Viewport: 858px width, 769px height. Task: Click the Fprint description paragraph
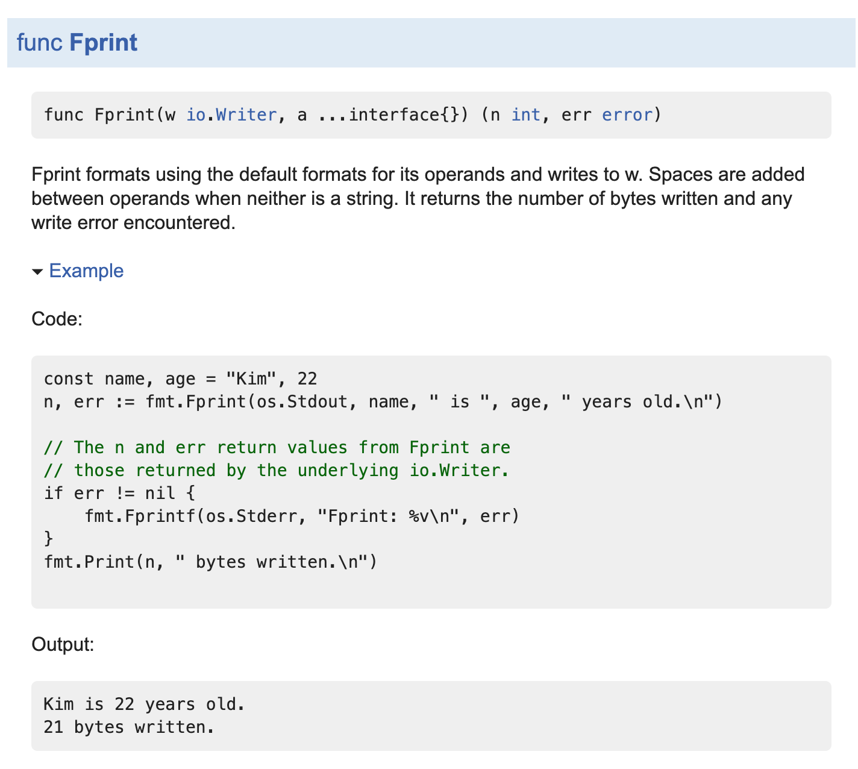point(418,198)
